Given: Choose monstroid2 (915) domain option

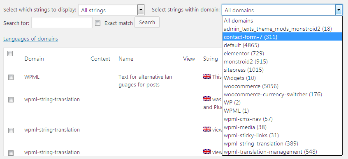Looking at the screenshot, I should click(282, 61).
